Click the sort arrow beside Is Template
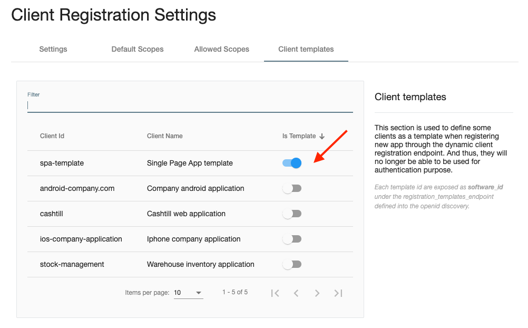528x328 pixels. [322, 136]
